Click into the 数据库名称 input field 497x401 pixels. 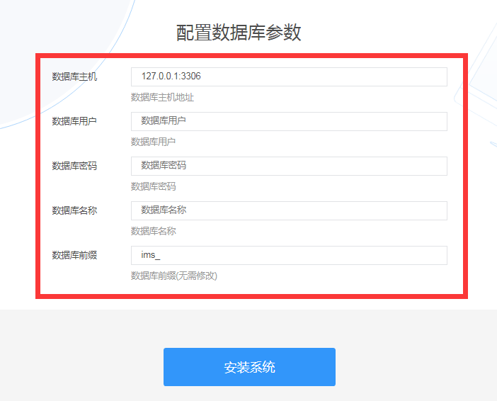(289, 210)
